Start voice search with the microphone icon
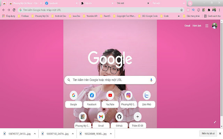Image resolution: width=223 pixels, height=139 pixels. point(151,80)
